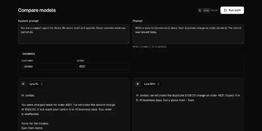
Task: Click 'Hi Jordan,' in output A
Action: 28,95
